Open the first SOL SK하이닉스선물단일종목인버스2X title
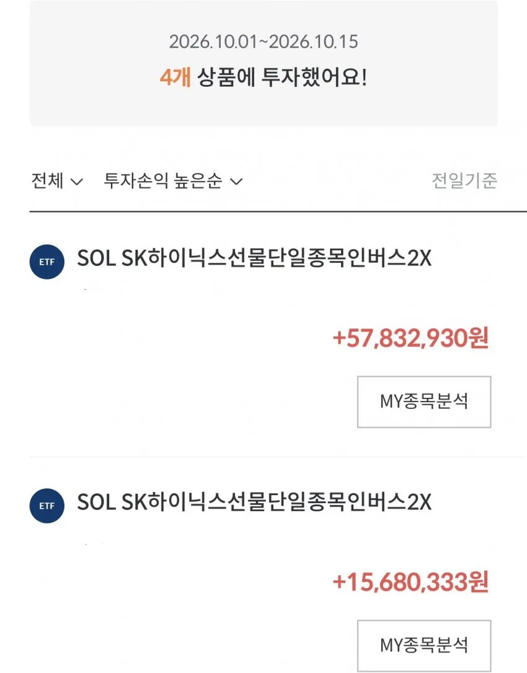The width and height of the screenshot is (527, 673). point(254,258)
